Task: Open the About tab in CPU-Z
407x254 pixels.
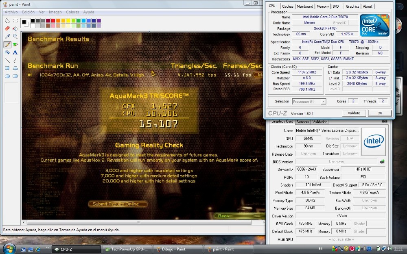Action: point(368,6)
